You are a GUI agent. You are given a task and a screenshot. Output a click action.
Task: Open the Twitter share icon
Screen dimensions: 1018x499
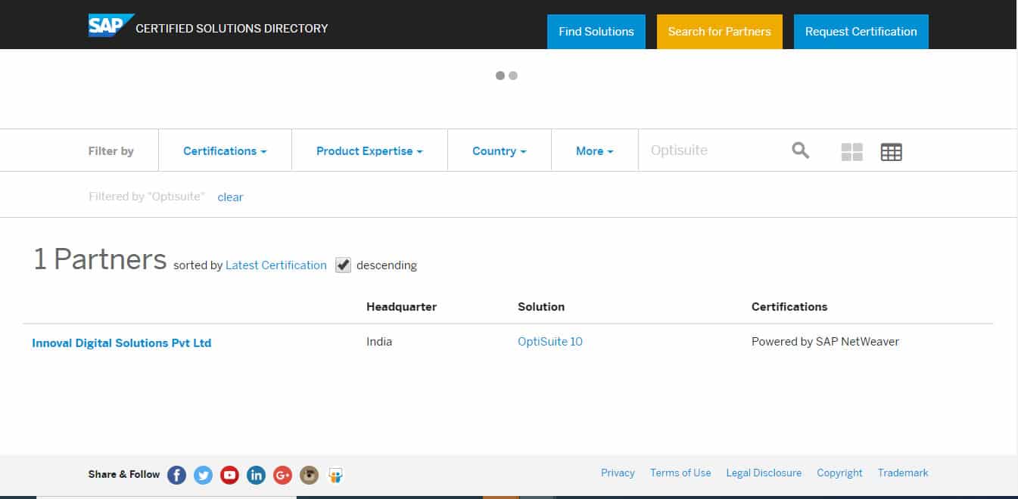click(x=203, y=475)
